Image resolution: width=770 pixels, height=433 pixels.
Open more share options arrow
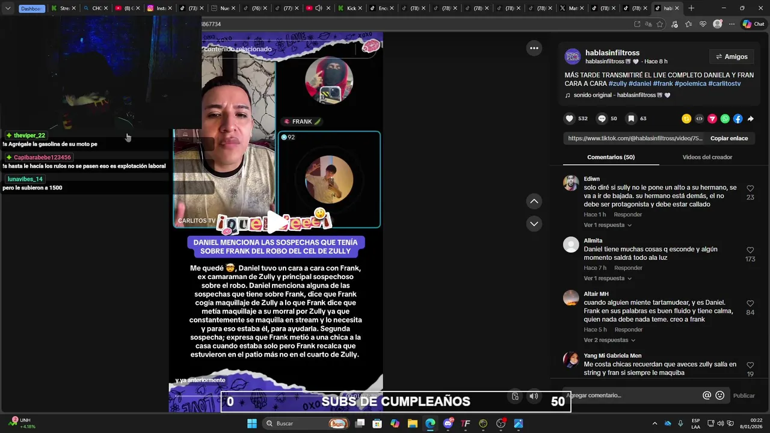[x=751, y=118]
